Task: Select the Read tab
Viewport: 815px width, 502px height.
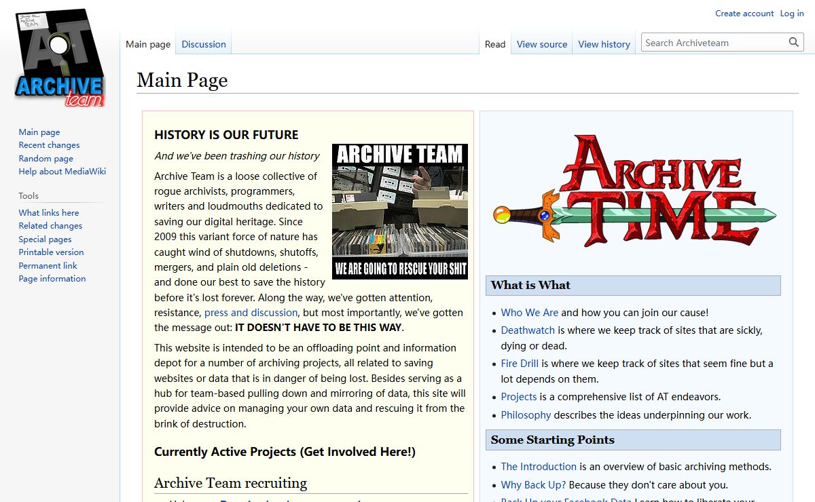Action: coord(495,44)
